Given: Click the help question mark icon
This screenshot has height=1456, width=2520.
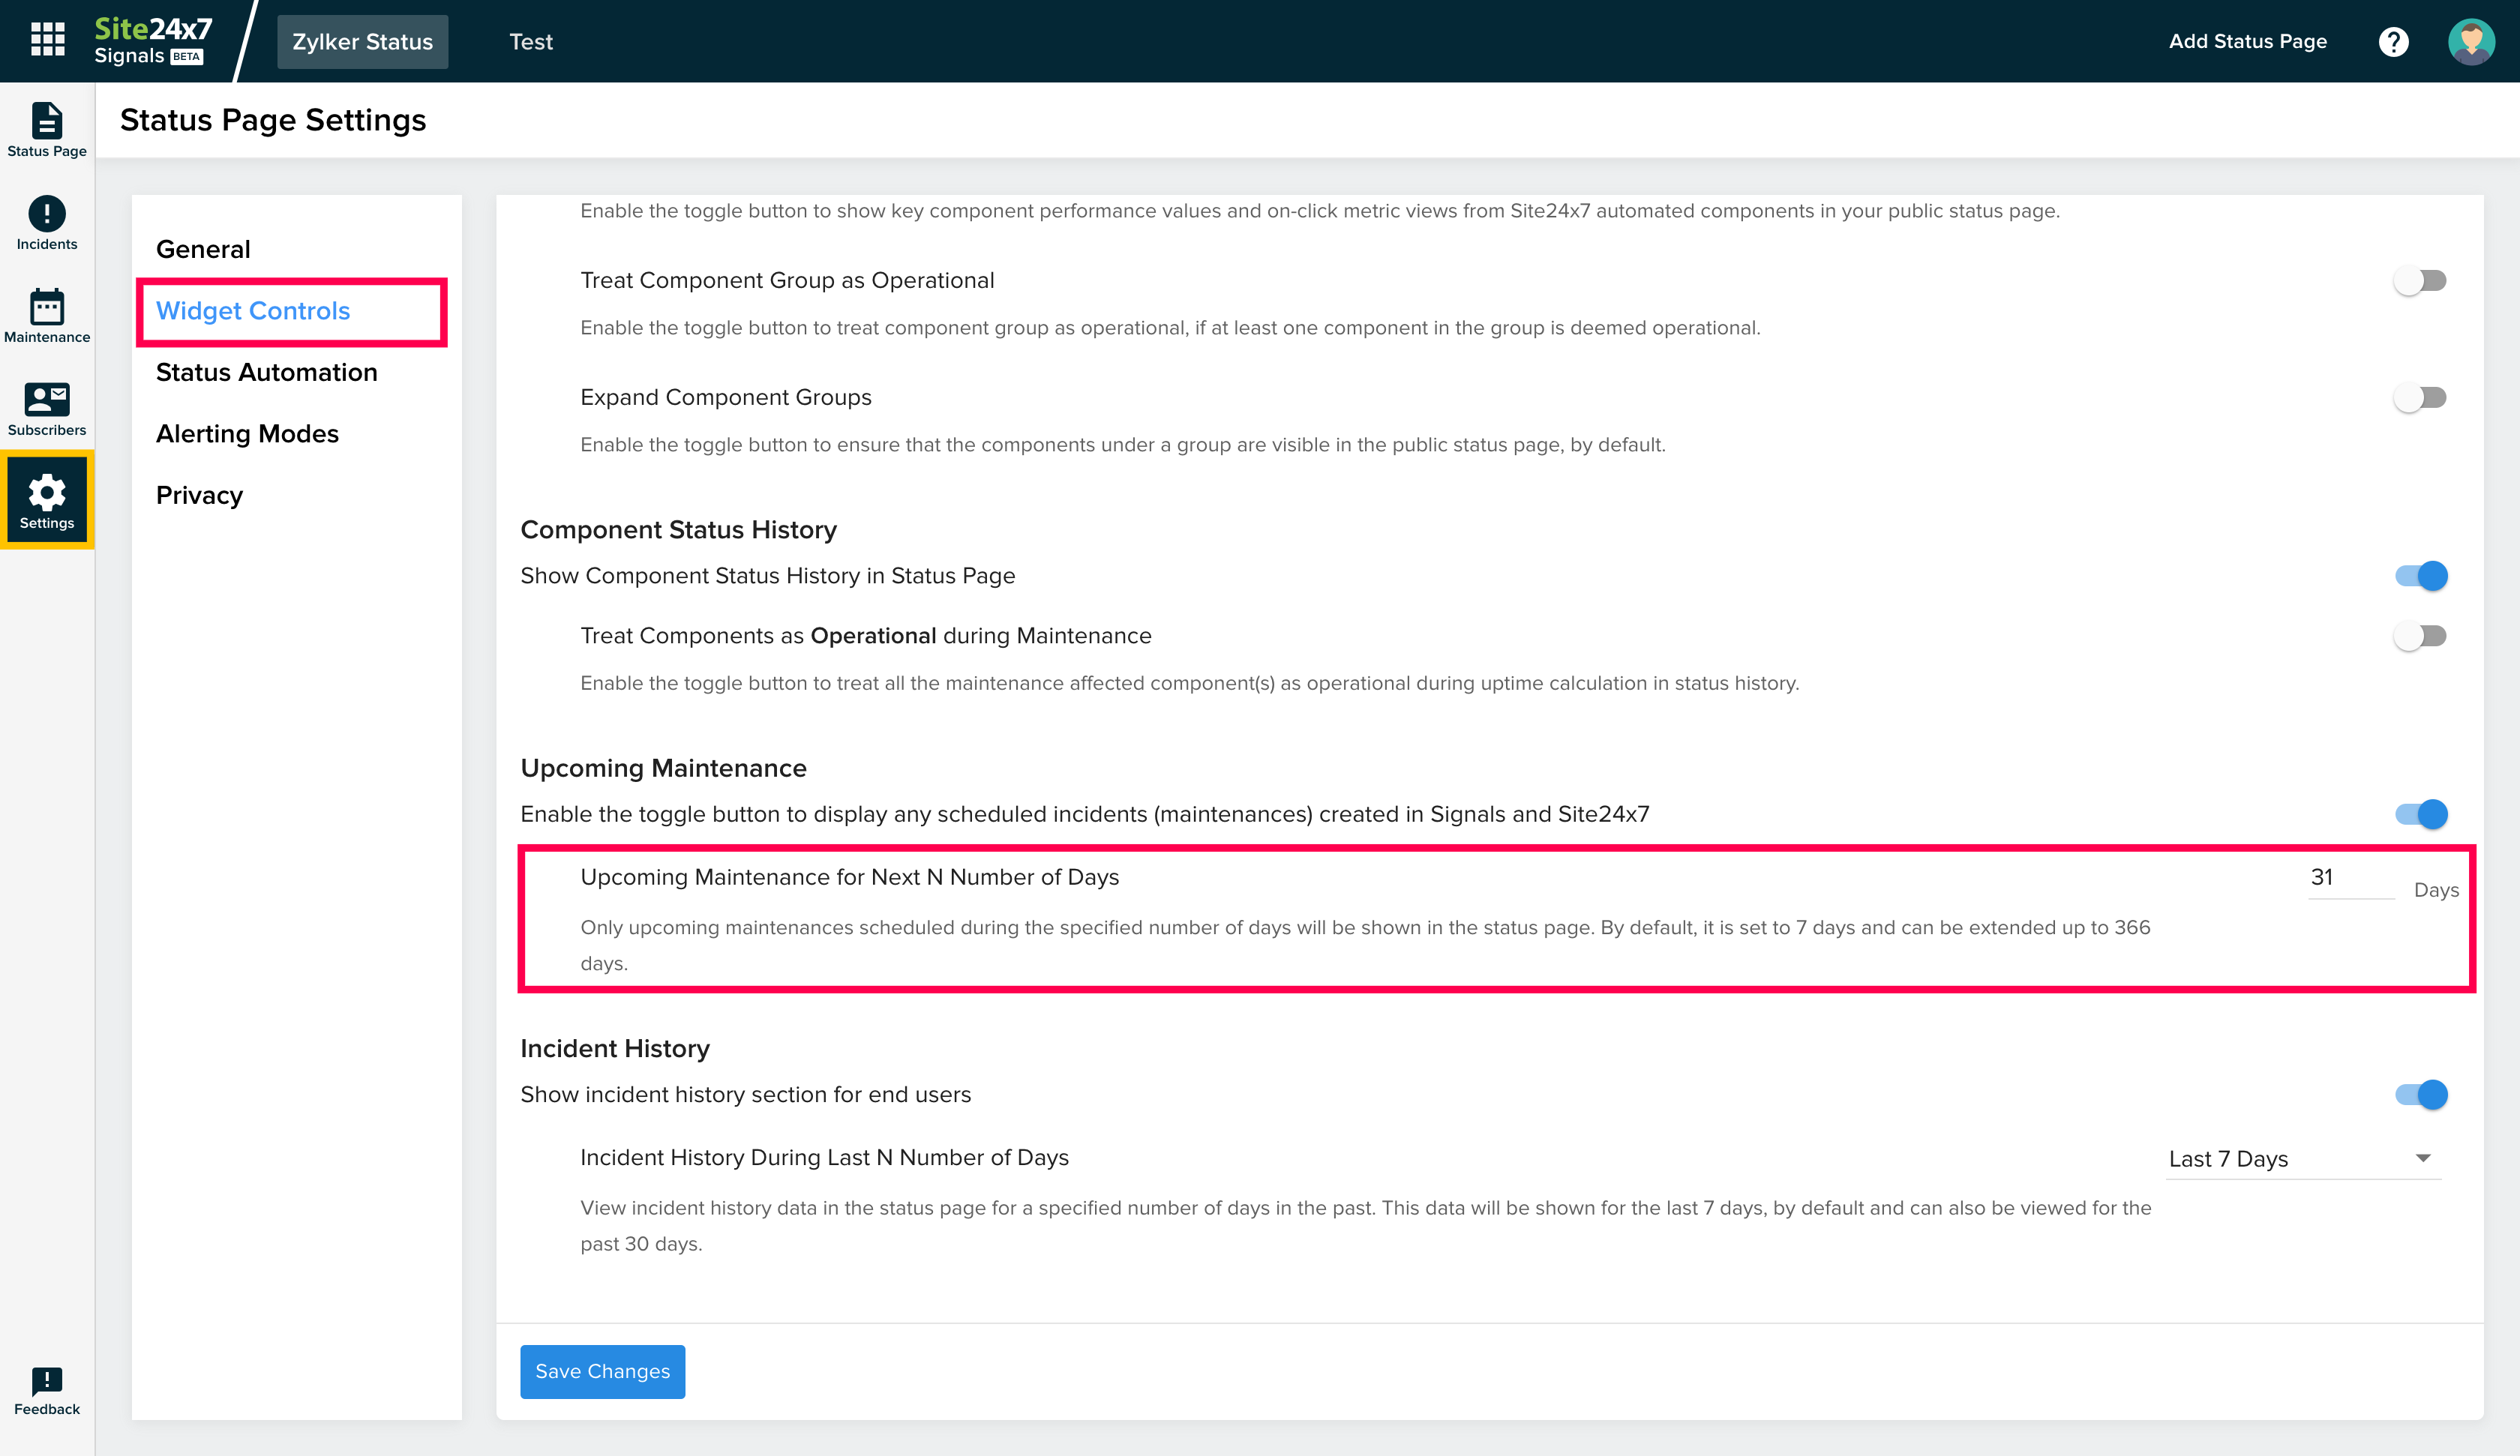Looking at the screenshot, I should point(2393,41).
